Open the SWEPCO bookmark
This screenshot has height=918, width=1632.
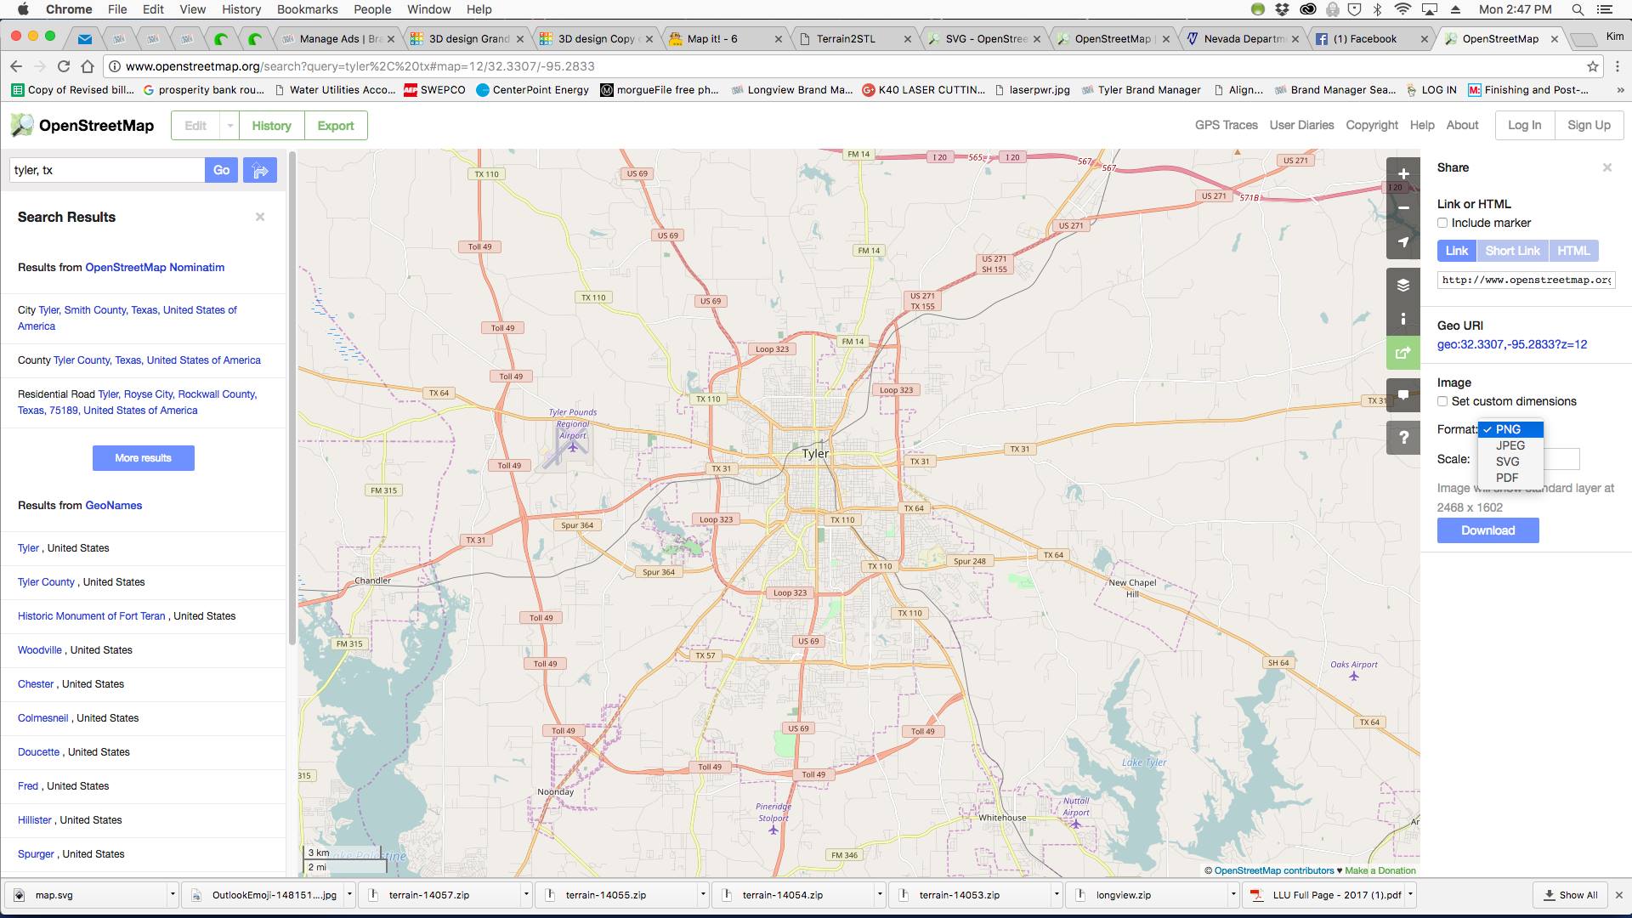point(434,90)
